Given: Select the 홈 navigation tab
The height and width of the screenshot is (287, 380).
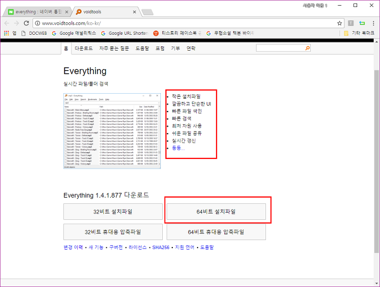Looking at the screenshot, I should (x=66, y=48).
